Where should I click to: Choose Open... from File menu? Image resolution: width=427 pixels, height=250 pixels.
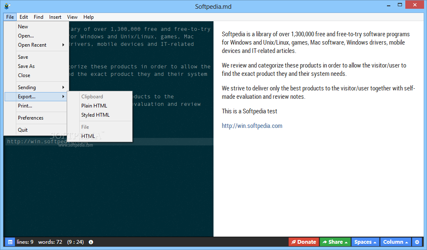[36, 36]
